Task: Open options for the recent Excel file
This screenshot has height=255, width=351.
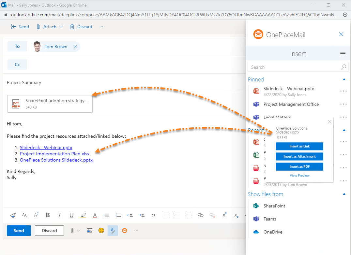Action: pyautogui.click(x=343, y=155)
